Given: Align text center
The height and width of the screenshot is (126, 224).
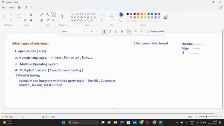Looking at the screenshot, I should click(135, 31).
